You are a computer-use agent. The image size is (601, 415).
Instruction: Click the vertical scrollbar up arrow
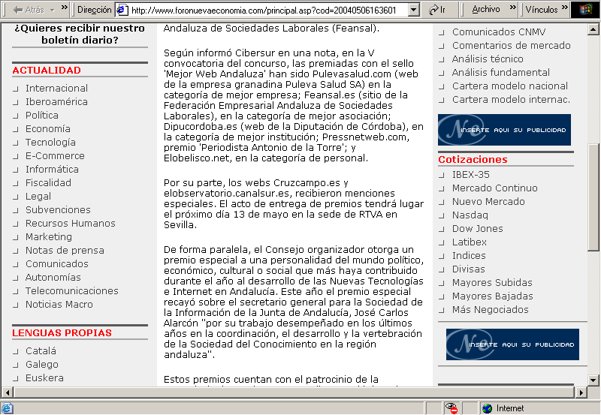593,29
